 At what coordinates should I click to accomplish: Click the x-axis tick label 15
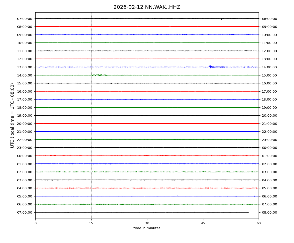tap(91, 223)
